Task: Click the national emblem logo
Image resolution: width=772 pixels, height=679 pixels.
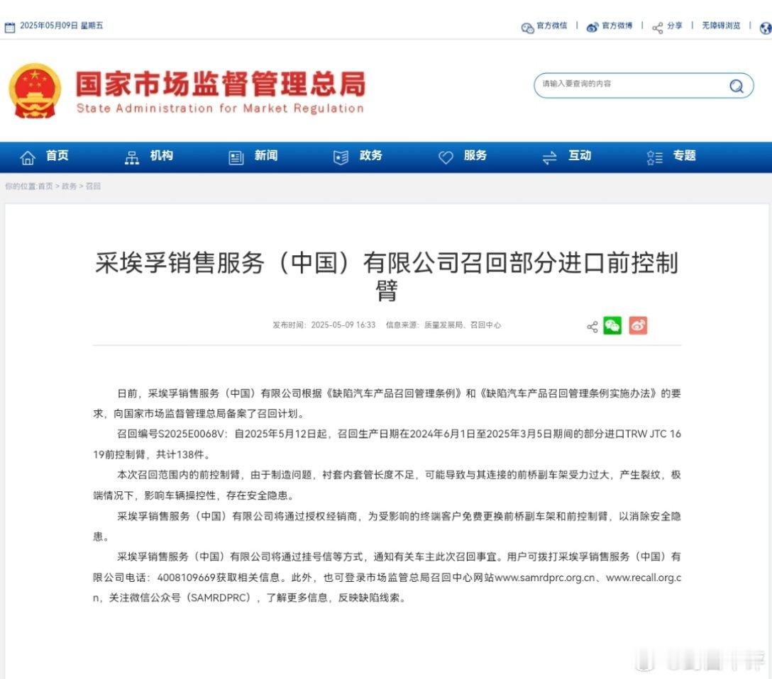Action: tap(35, 91)
